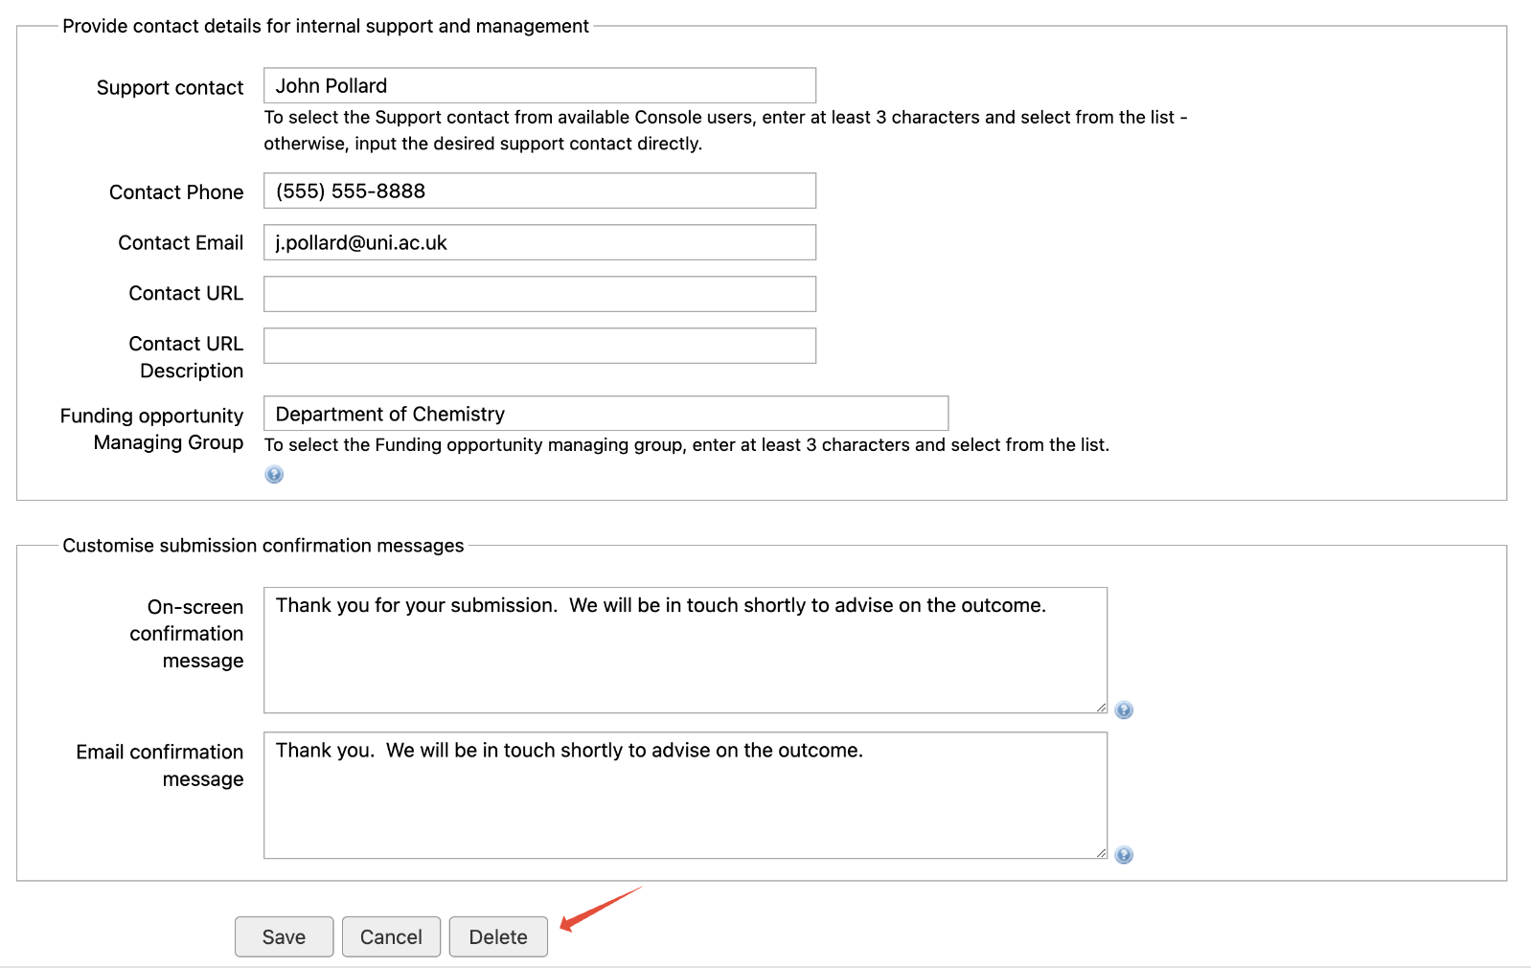Focus the Support contact field with John Pollard

539,86
